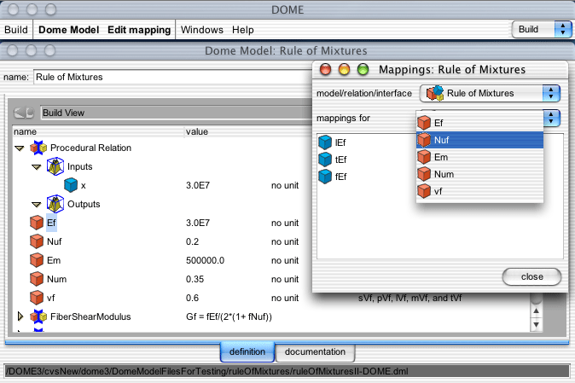Expand the FiberShearModulus node

(x=20, y=316)
